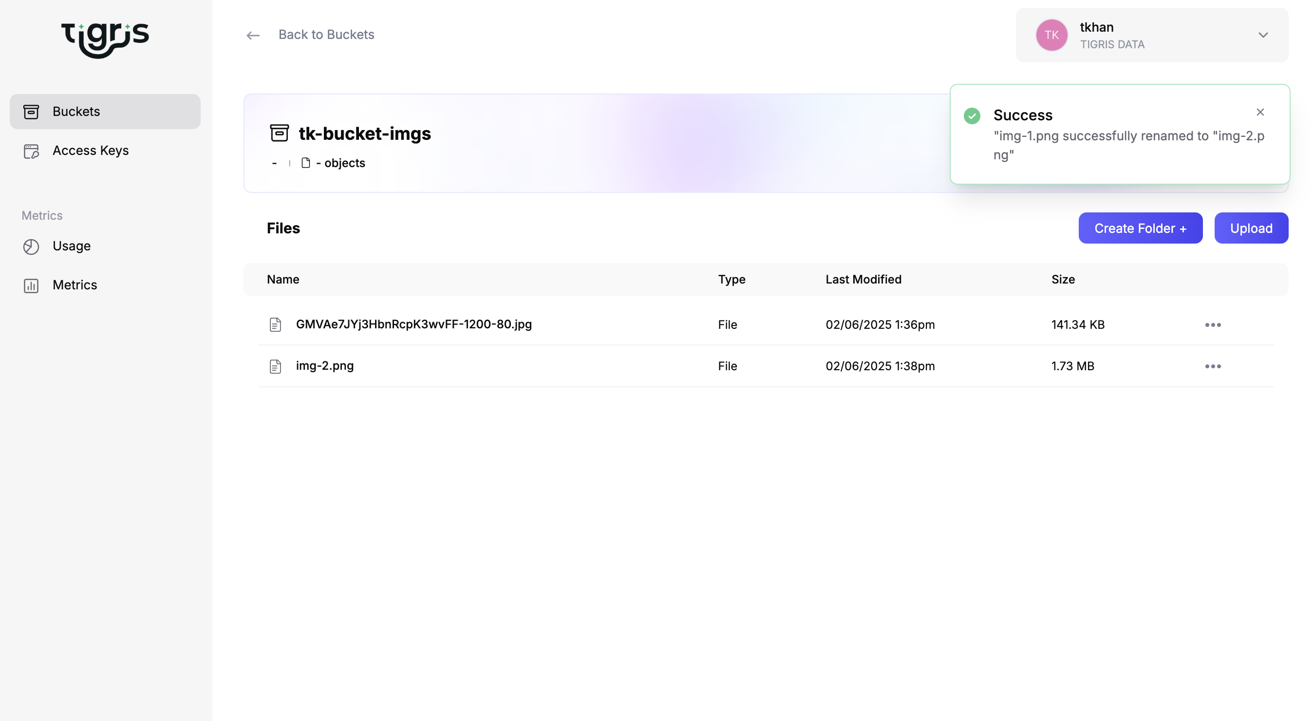Open more options for the jpg file

tap(1213, 325)
